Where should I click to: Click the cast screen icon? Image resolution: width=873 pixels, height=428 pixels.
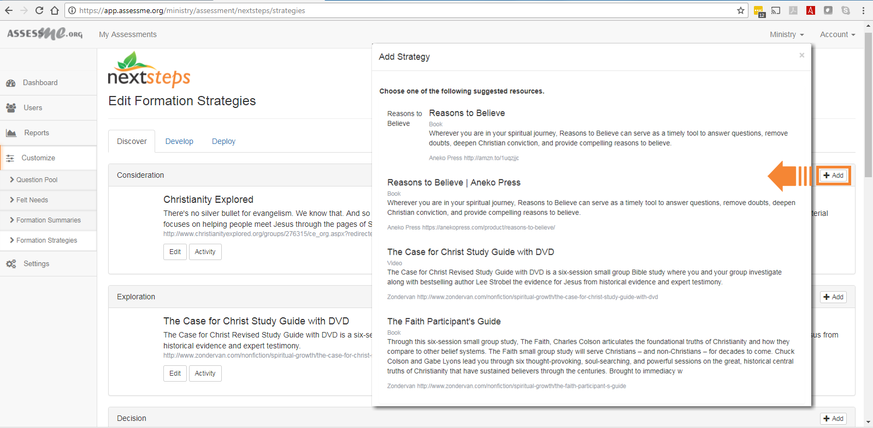click(x=776, y=10)
